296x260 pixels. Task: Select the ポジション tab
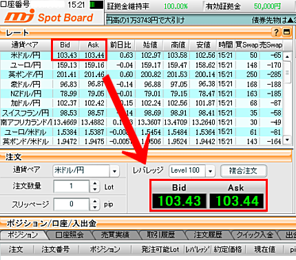pos(23,235)
